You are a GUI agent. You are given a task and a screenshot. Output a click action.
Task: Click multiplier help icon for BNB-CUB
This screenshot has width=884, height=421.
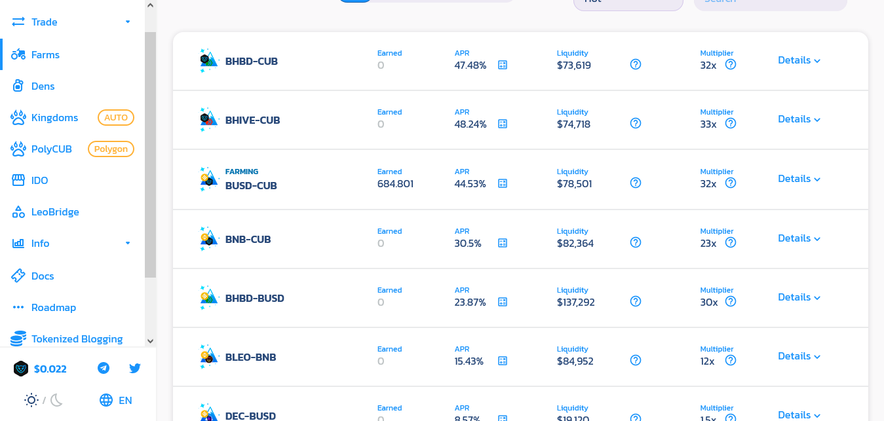coord(731,242)
